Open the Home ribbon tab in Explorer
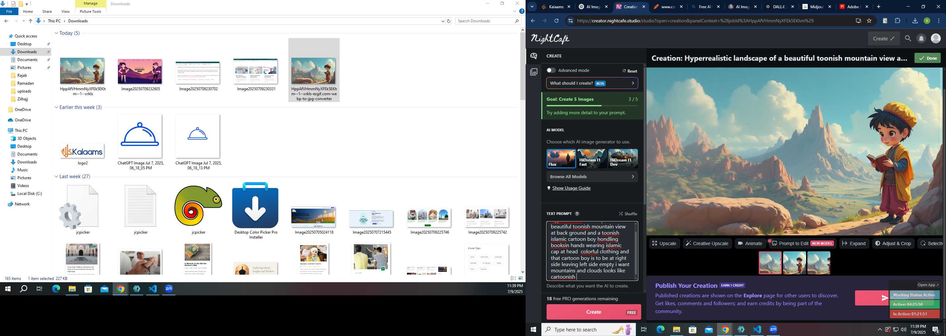The width and height of the screenshot is (946, 336). 28,11
